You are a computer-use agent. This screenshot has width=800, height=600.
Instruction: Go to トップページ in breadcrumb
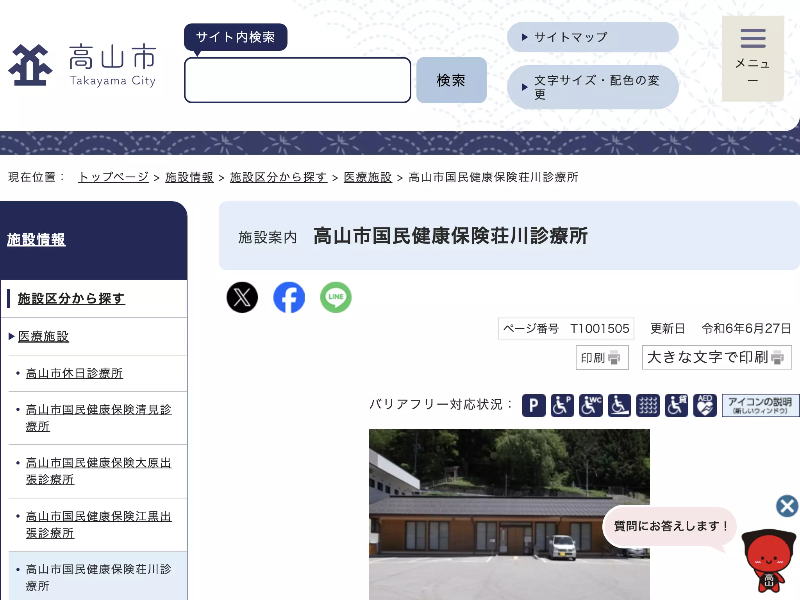[113, 177]
